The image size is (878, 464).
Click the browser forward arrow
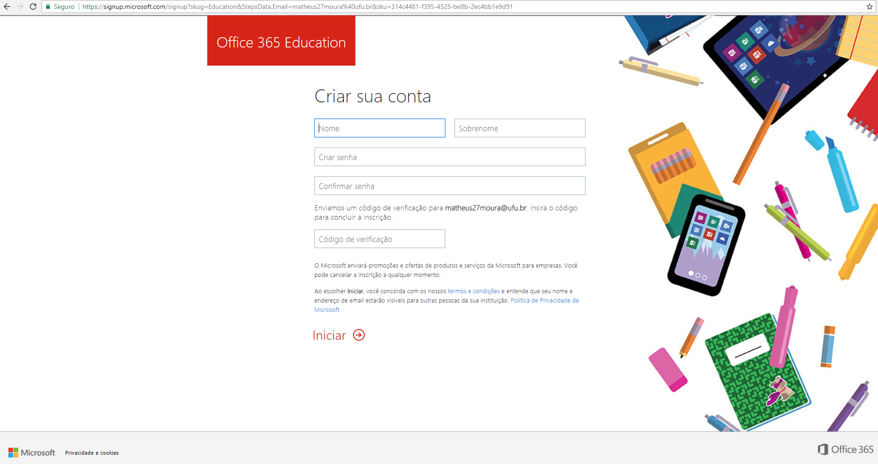20,7
